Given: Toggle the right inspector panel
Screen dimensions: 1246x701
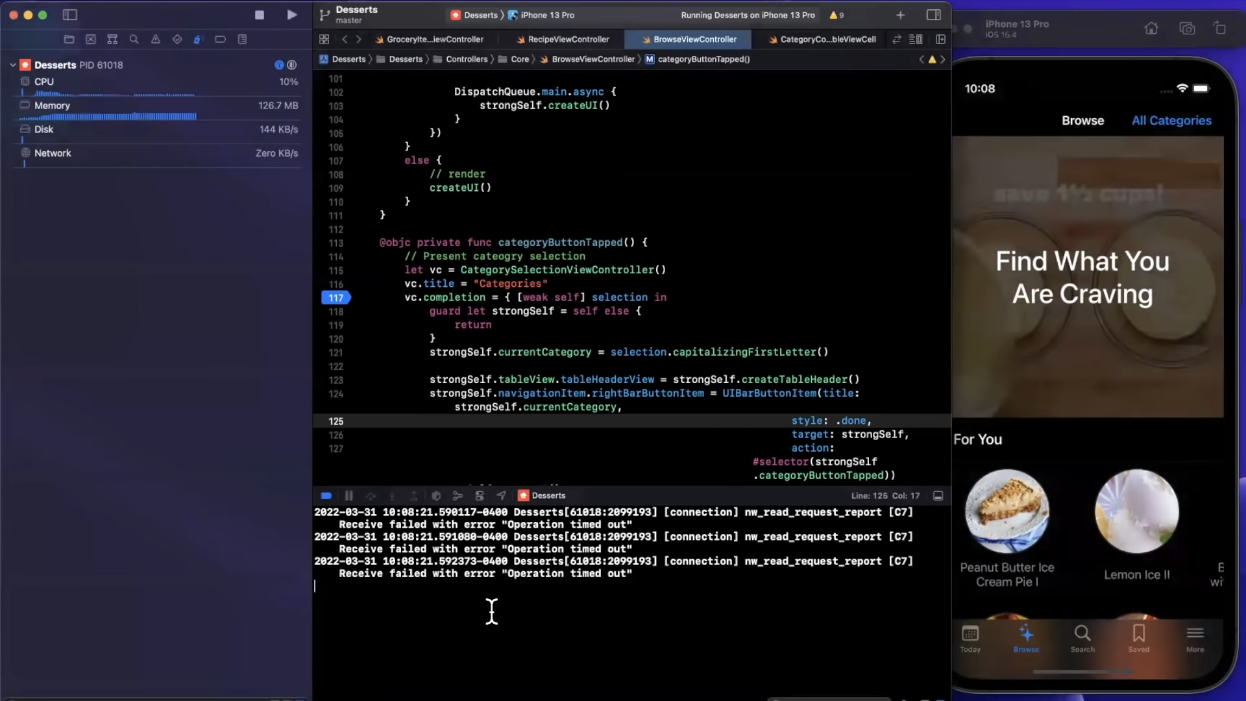Looking at the screenshot, I should [x=934, y=15].
